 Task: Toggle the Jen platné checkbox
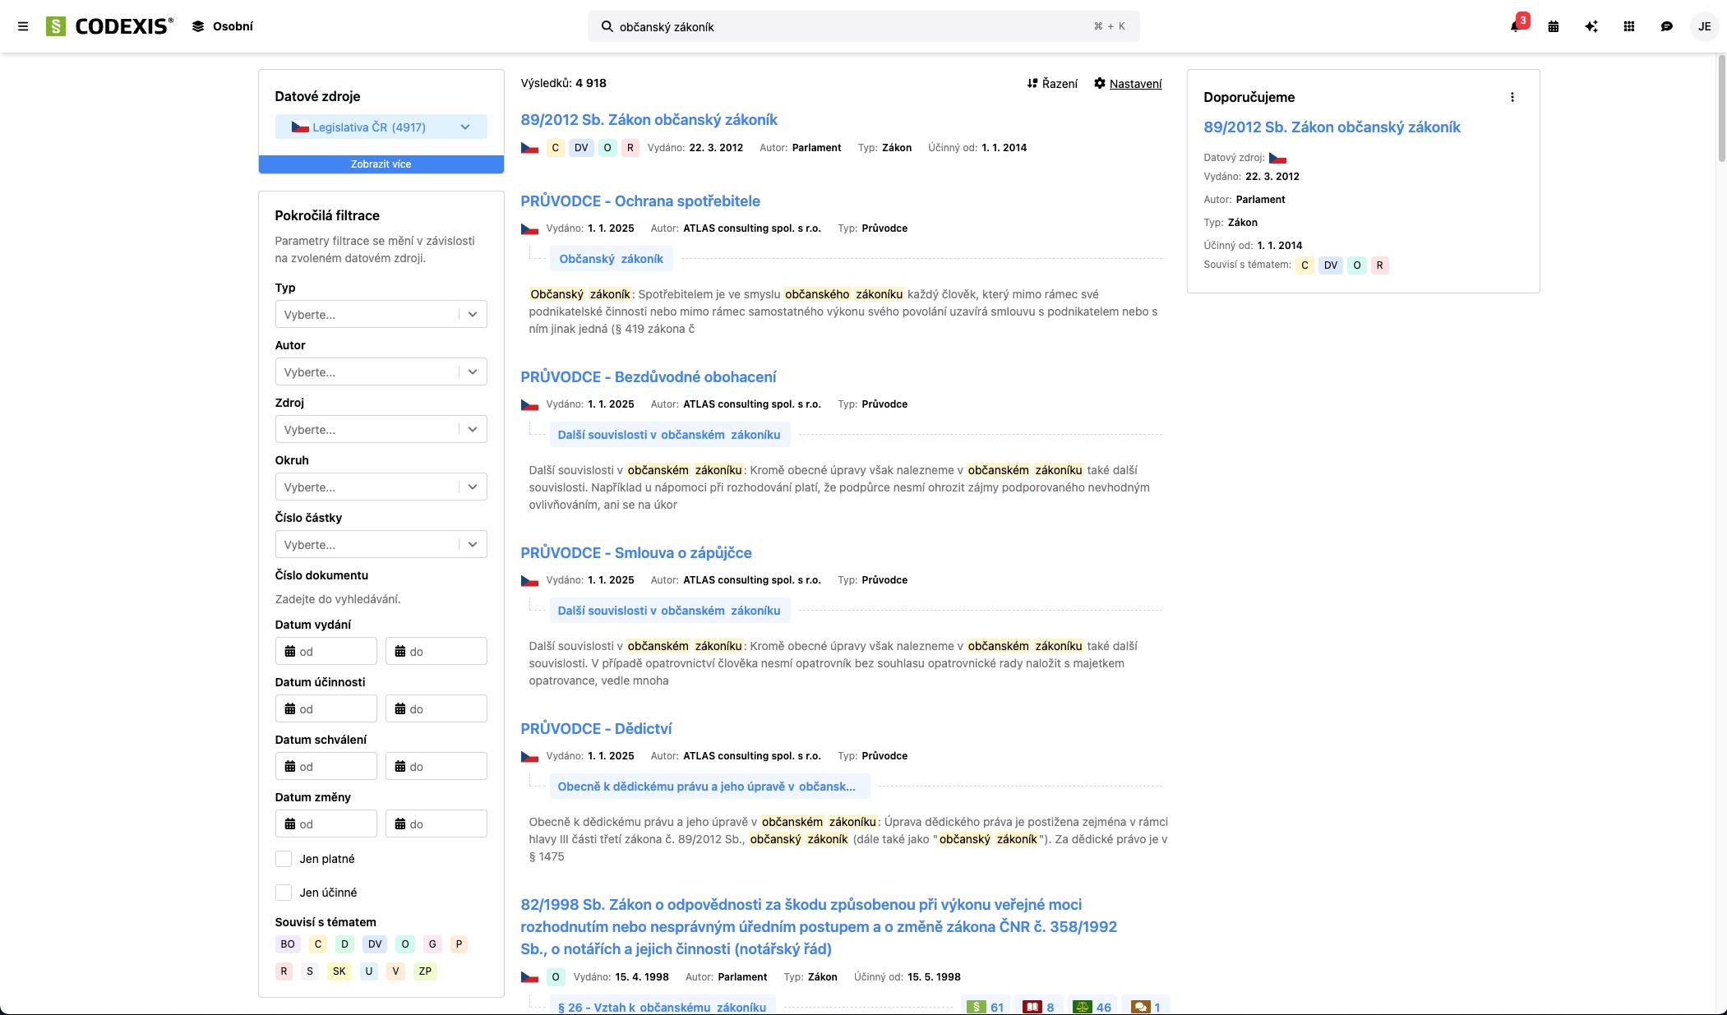pos(284,859)
